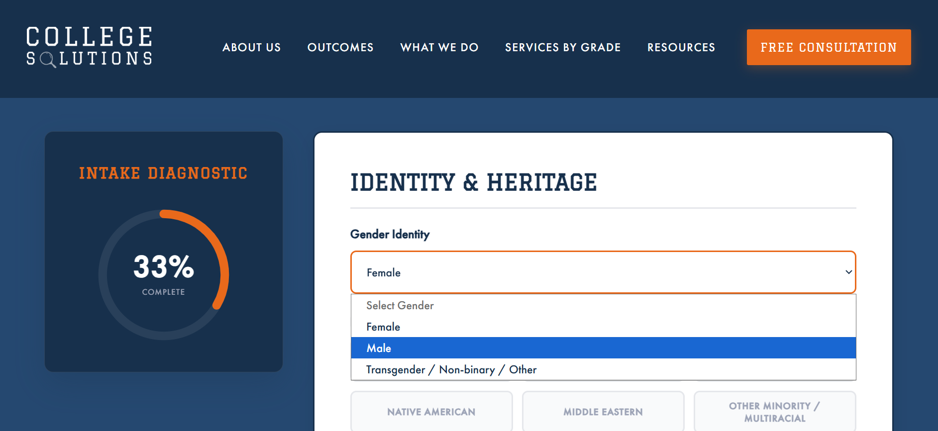Click the Intake Diagnostic heading
Image resolution: width=938 pixels, height=431 pixels.
pyautogui.click(x=163, y=173)
